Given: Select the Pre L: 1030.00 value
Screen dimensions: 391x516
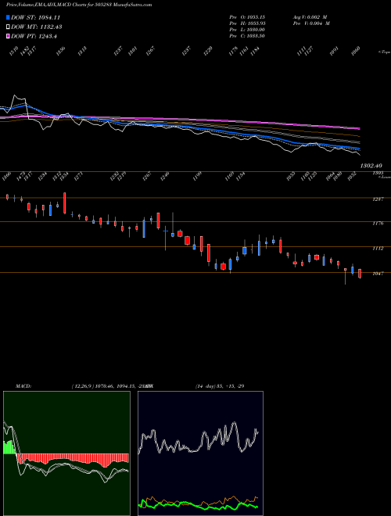Looking at the screenshot, I should click(247, 29).
